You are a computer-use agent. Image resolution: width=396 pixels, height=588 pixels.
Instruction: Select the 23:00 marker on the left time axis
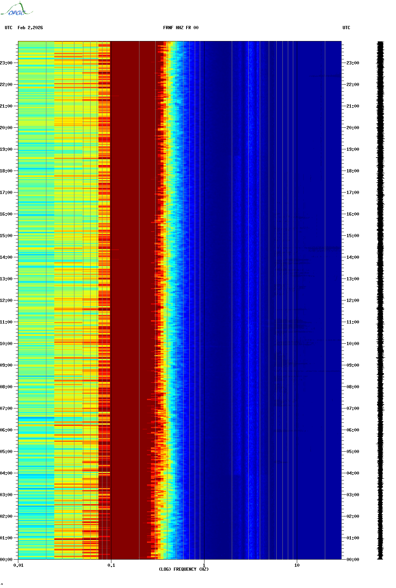tap(6, 63)
